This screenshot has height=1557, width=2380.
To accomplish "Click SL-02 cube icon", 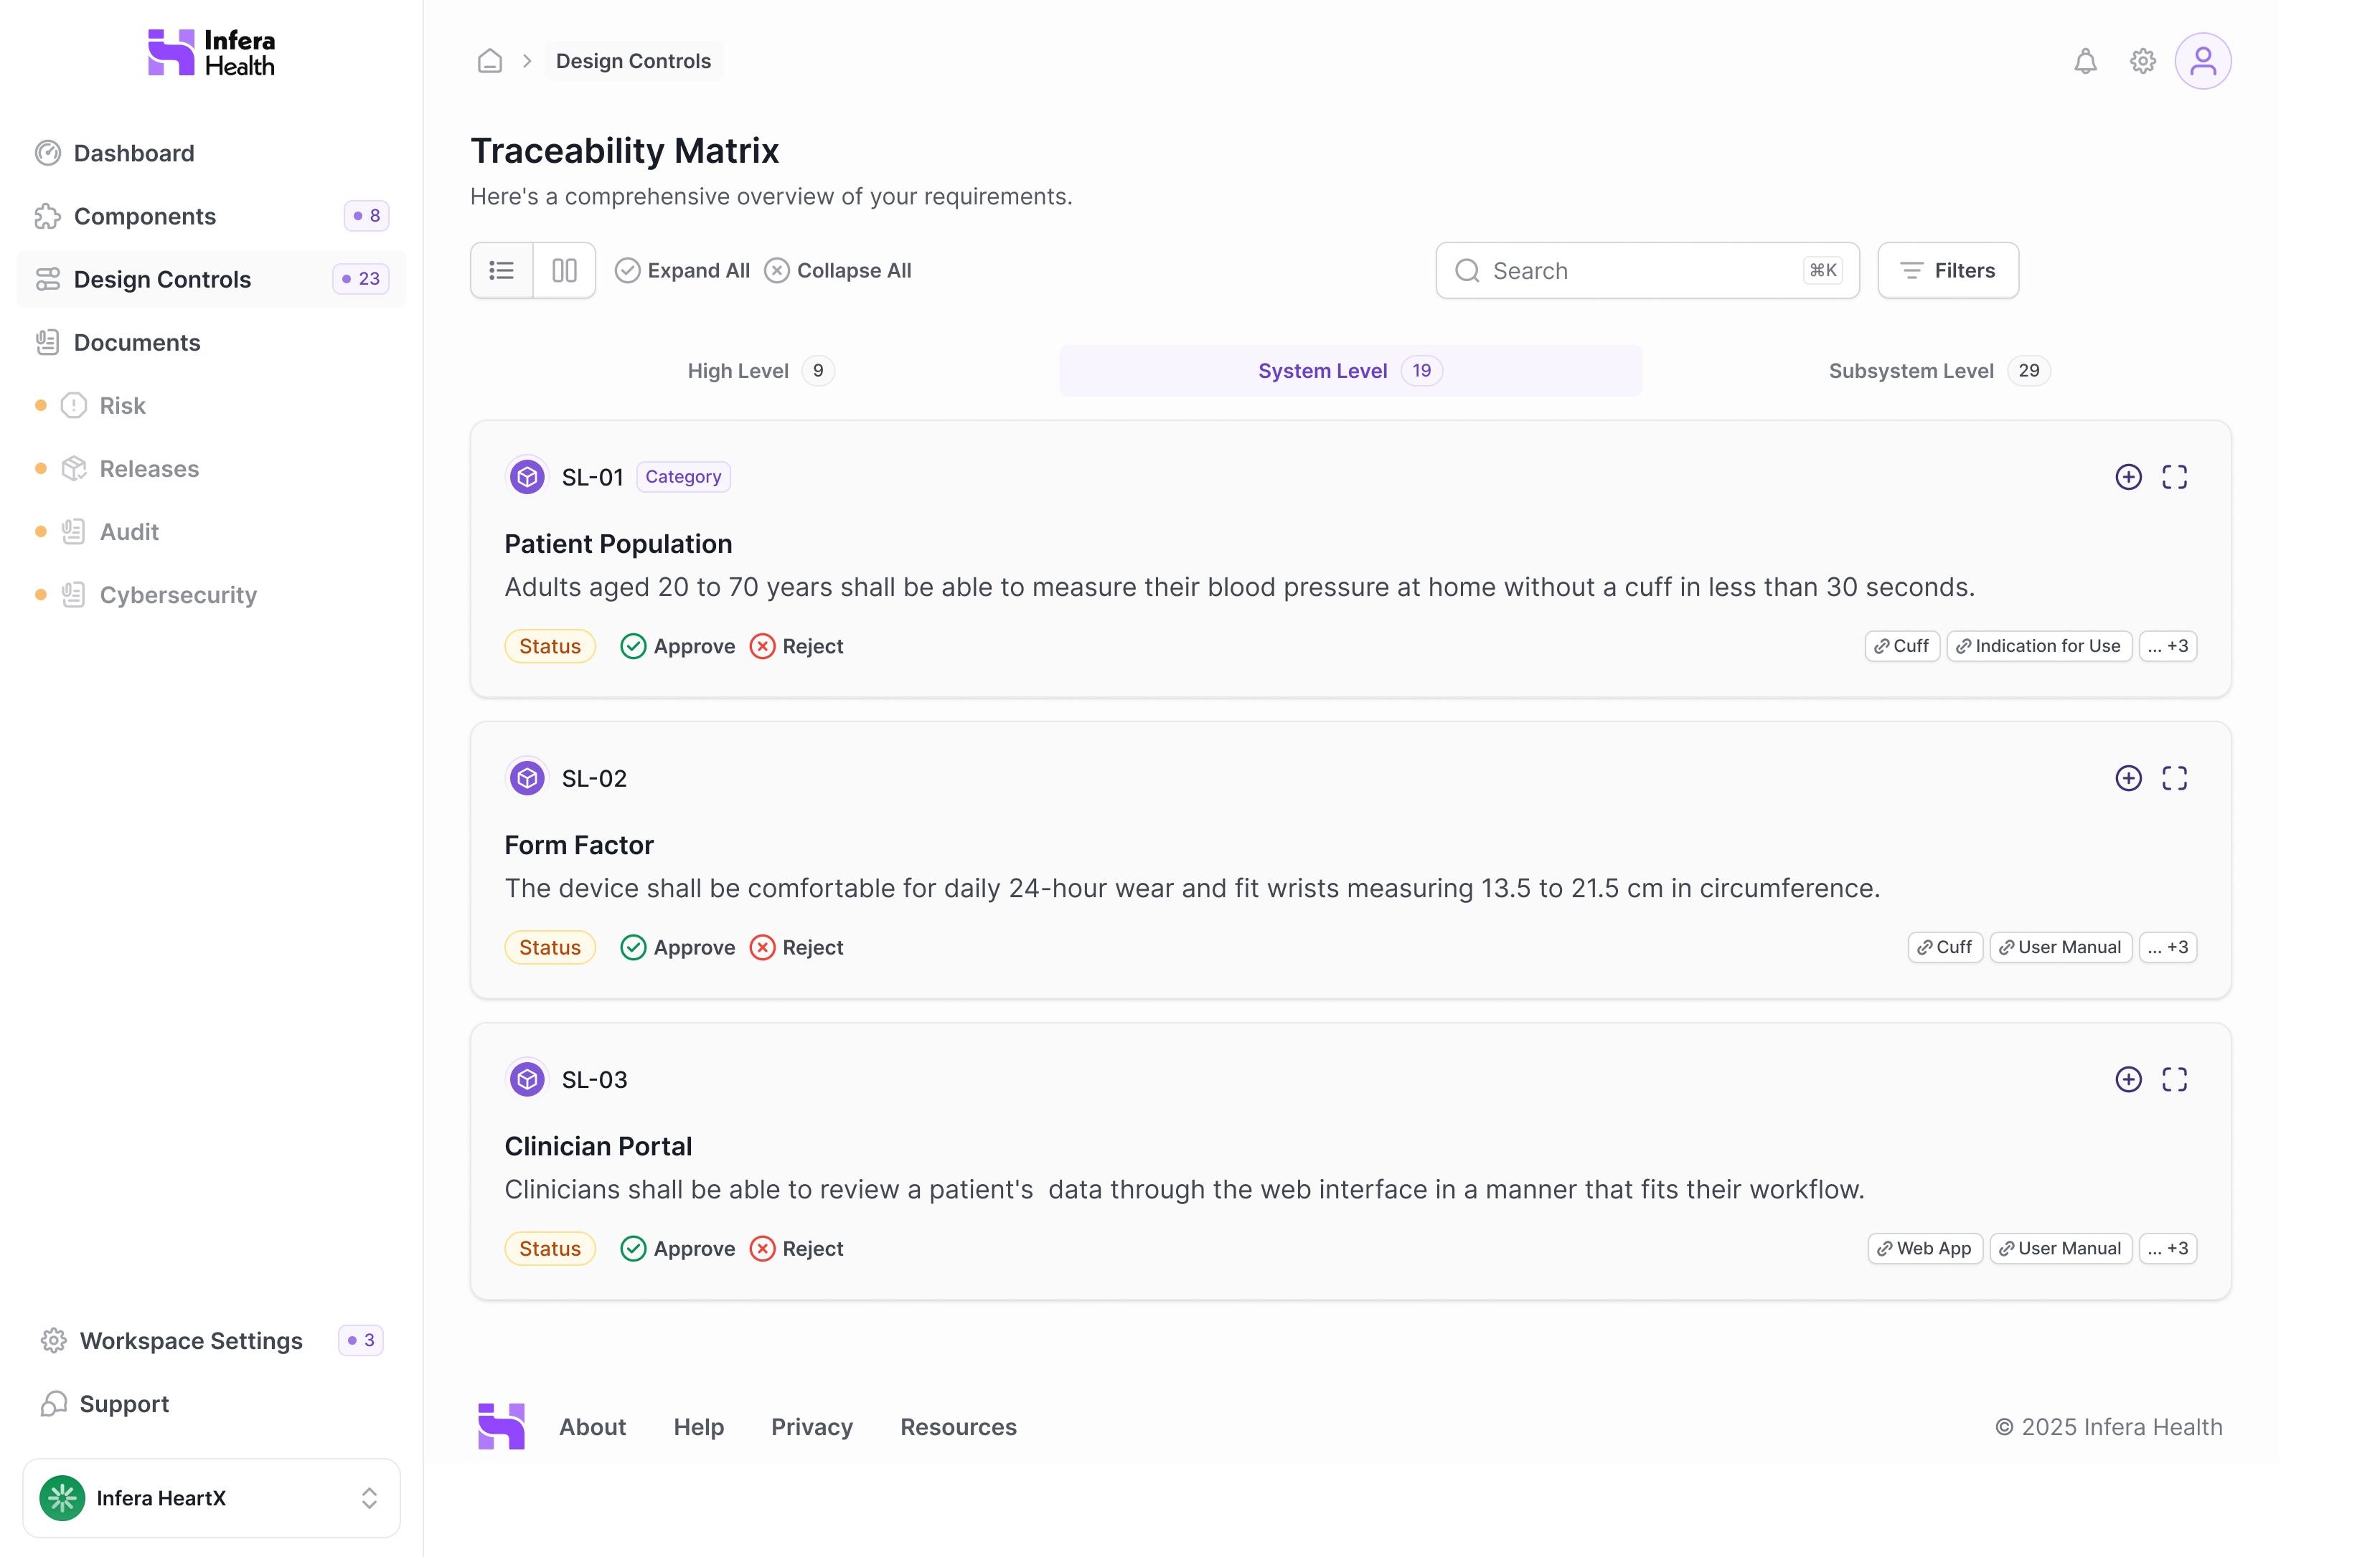I will [x=527, y=777].
